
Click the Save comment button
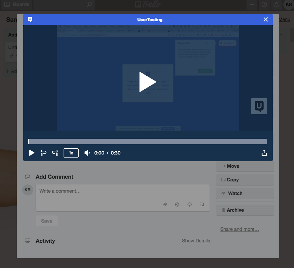pos(47,221)
